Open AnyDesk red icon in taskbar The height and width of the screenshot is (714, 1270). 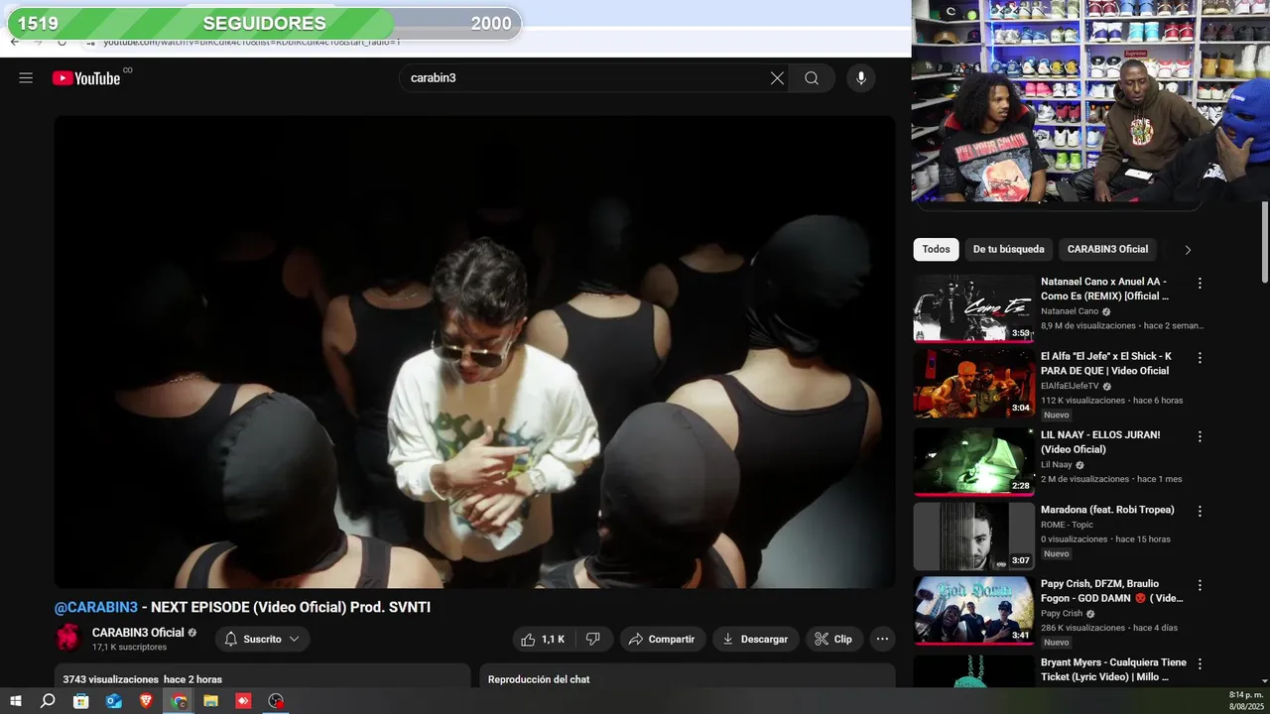(x=244, y=701)
